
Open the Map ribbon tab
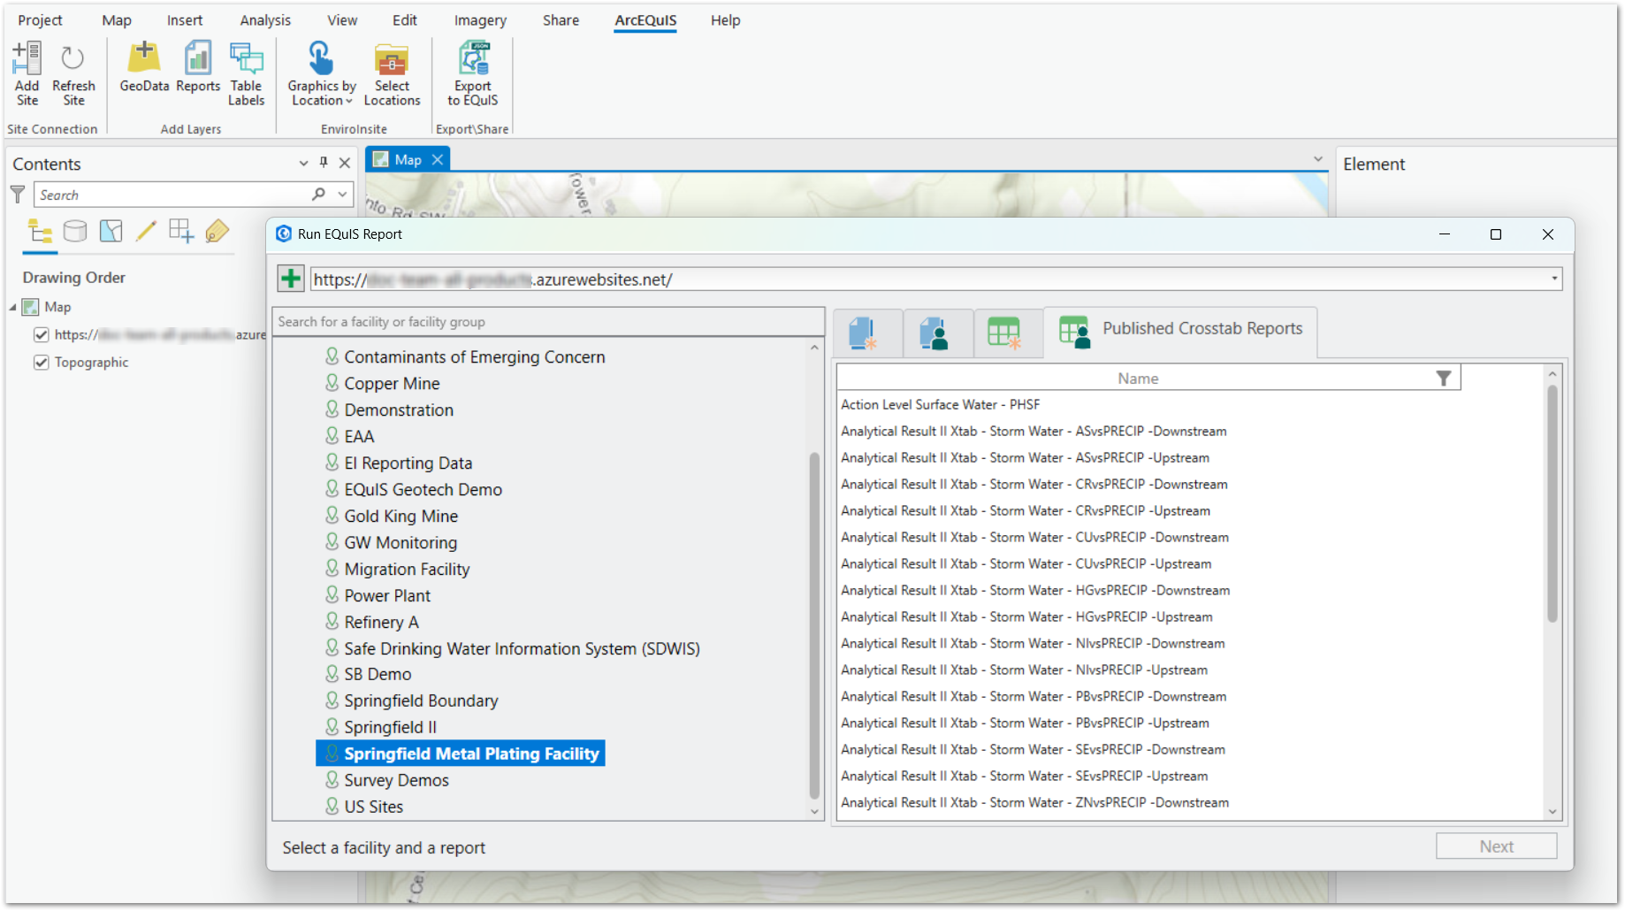coord(116,20)
